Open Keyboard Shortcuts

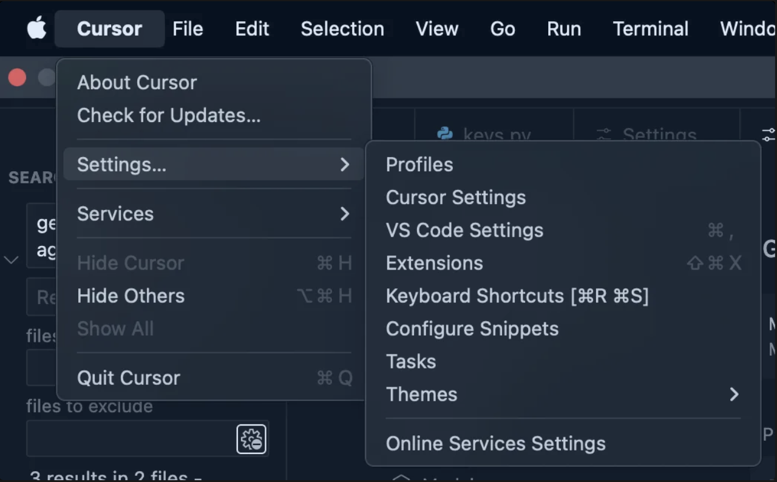[563, 296]
